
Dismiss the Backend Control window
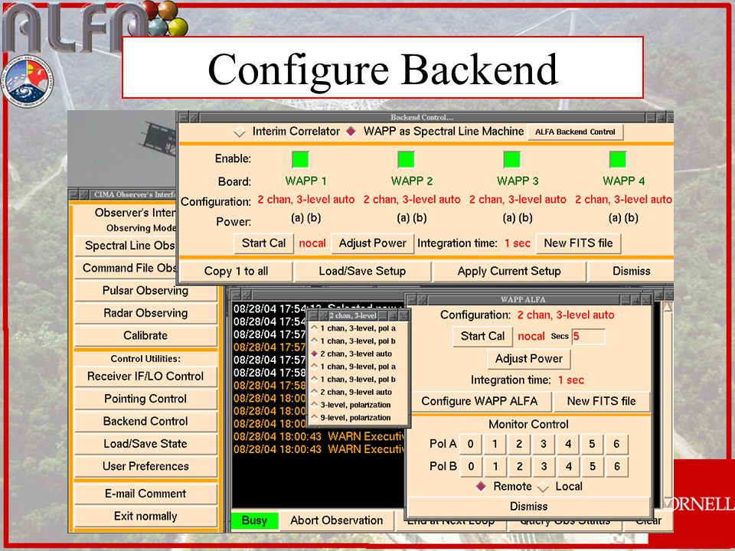pos(631,271)
